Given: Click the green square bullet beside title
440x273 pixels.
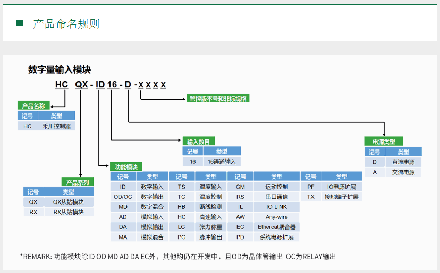Looking at the screenshot, I should coord(20,23).
